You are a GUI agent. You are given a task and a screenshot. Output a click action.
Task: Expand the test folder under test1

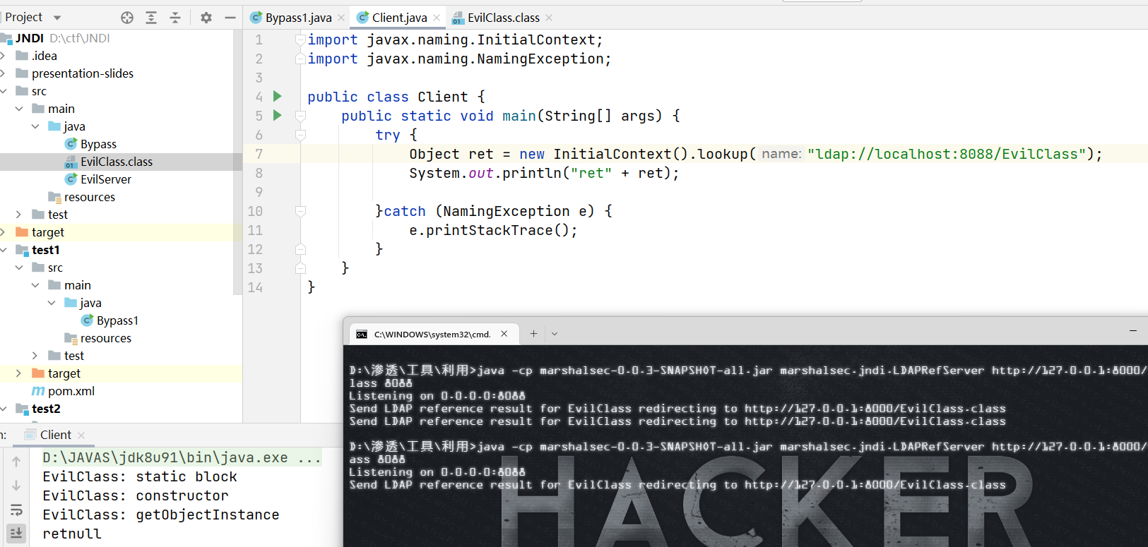[x=35, y=356]
